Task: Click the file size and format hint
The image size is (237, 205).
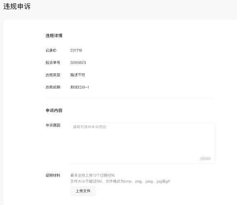Action: (x=120, y=181)
